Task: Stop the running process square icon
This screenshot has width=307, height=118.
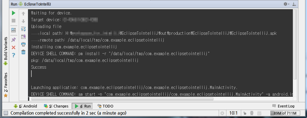Action: click(14, 21)
